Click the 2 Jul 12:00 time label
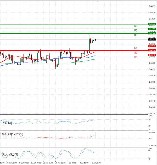 [84, 163]
